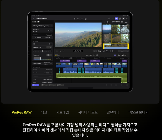Open the timeline clip appearance icon
This screenshot has width=162, height=140.
coord(119,55)
